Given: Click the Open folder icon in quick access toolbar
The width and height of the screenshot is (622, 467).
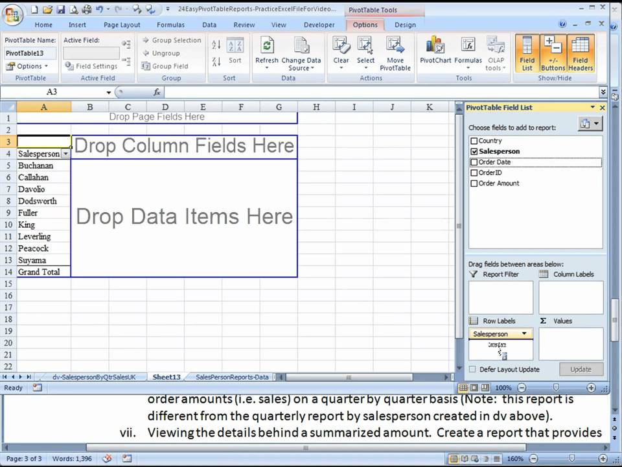Looking at the screenshot, I should pyautogui.click(x=47, y=9).
